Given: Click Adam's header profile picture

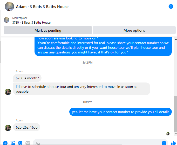Looking at the screenshot, I should [9, 6].
